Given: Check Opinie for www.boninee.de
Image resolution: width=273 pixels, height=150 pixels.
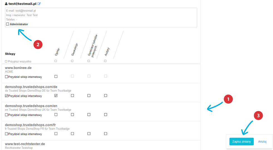Looking at the screenshot, I should 56,77.
